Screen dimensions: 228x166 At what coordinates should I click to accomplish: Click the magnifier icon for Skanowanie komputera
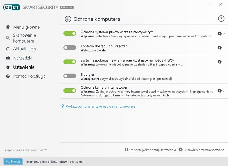pos(8,38)
